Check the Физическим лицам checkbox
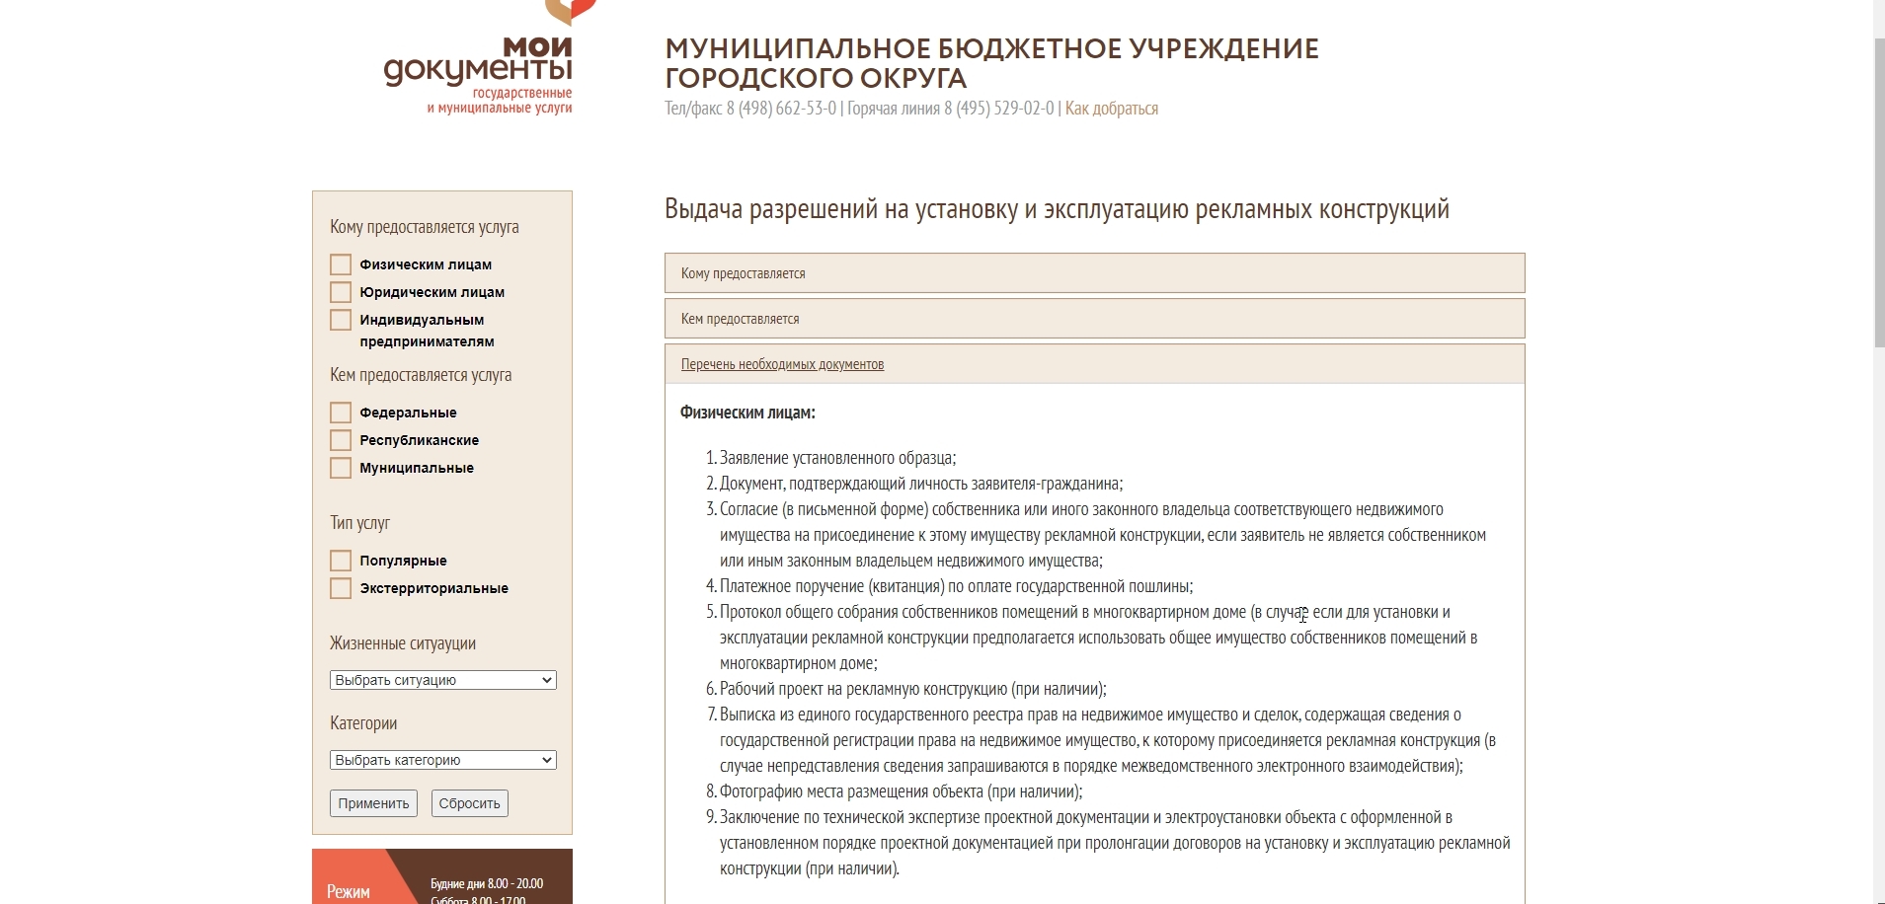 (x=341, y=264)
